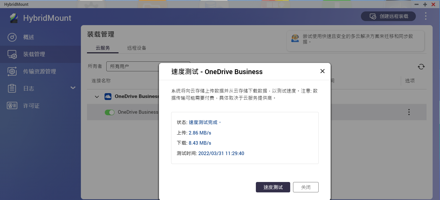Open the header three-dot more menu

pos(426,16)
